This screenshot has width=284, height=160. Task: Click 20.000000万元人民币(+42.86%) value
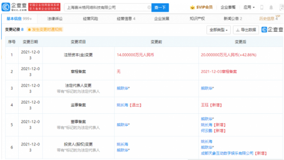tap(229, 55)
